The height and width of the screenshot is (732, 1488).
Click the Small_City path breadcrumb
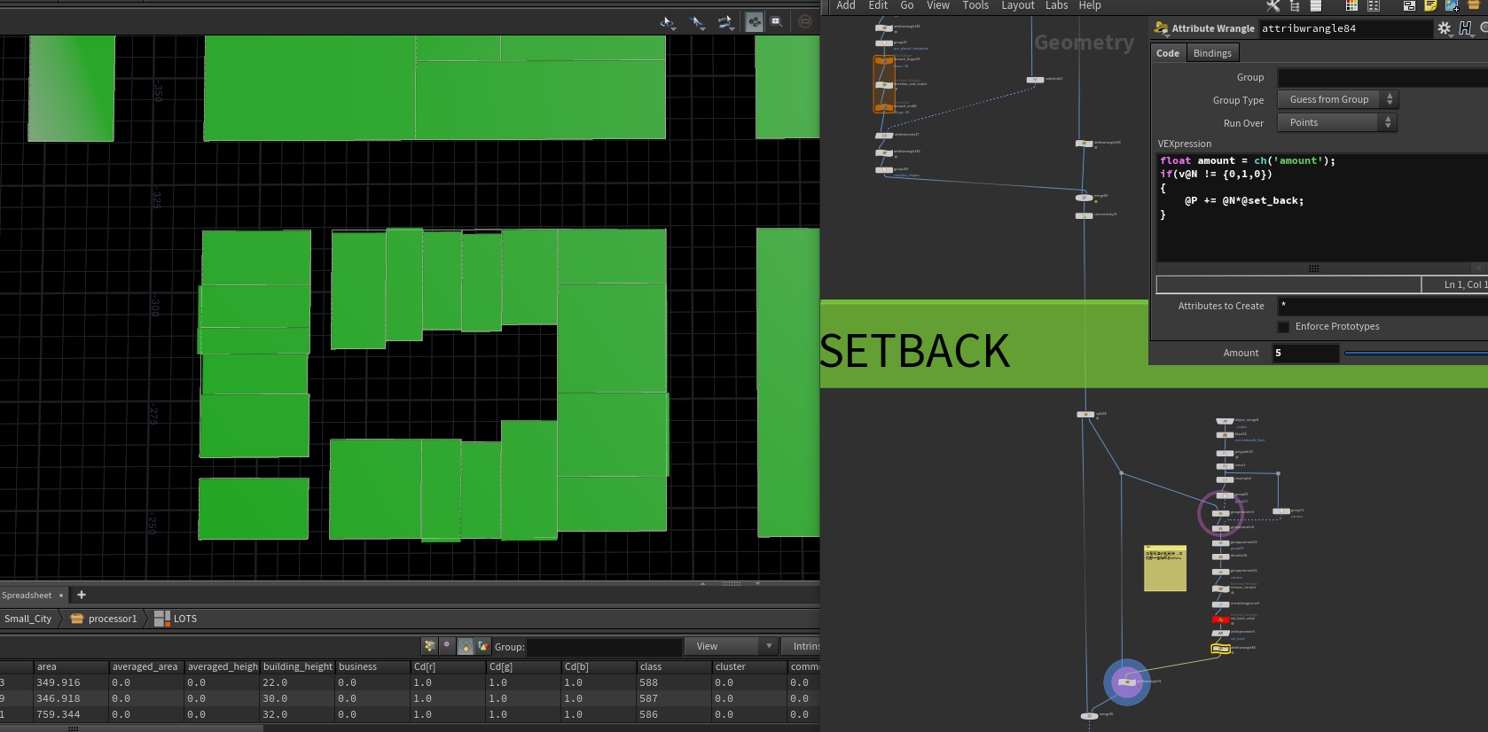pos(28,619)
